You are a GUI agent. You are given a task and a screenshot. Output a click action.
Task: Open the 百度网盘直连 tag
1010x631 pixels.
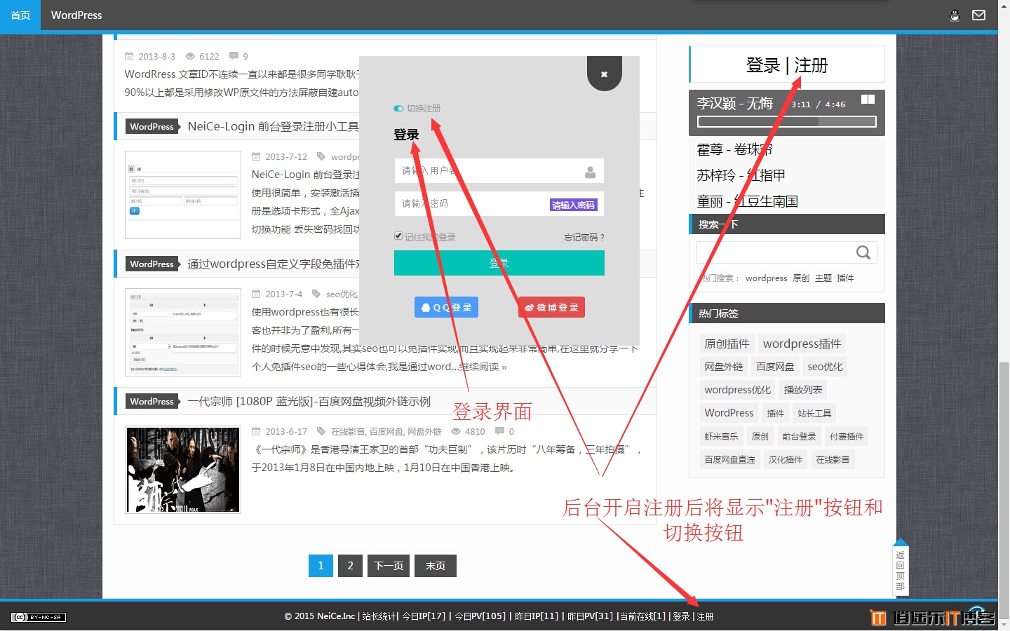click(x=729, y=459)
